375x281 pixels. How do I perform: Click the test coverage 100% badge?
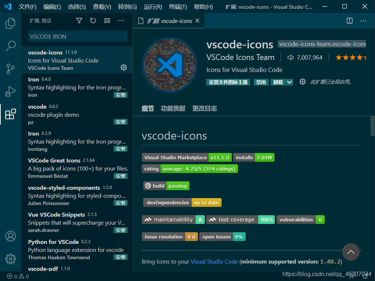[x=241, y=220]
